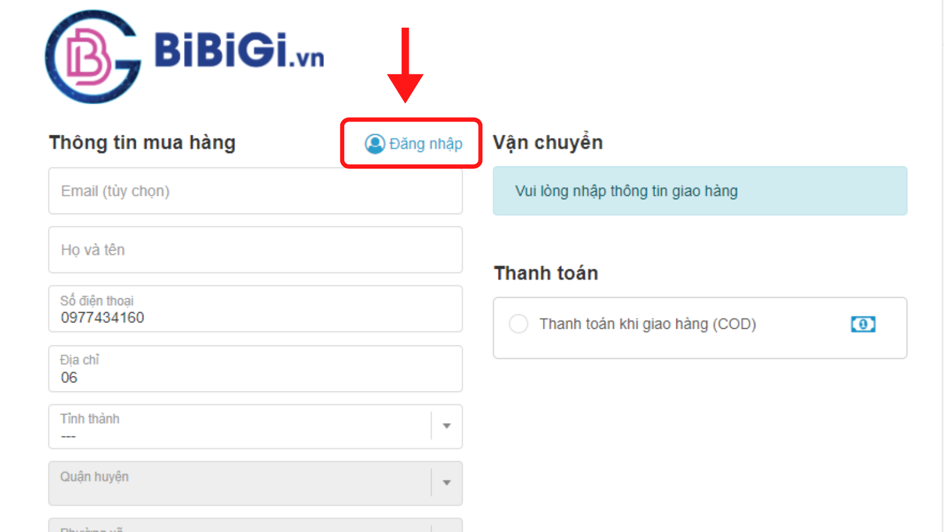Image resolution: width=944 pixels, height=532 pixels.
Task: Click the Thanh toán khi giao hàng label text
Action: [x=648, y=324]
